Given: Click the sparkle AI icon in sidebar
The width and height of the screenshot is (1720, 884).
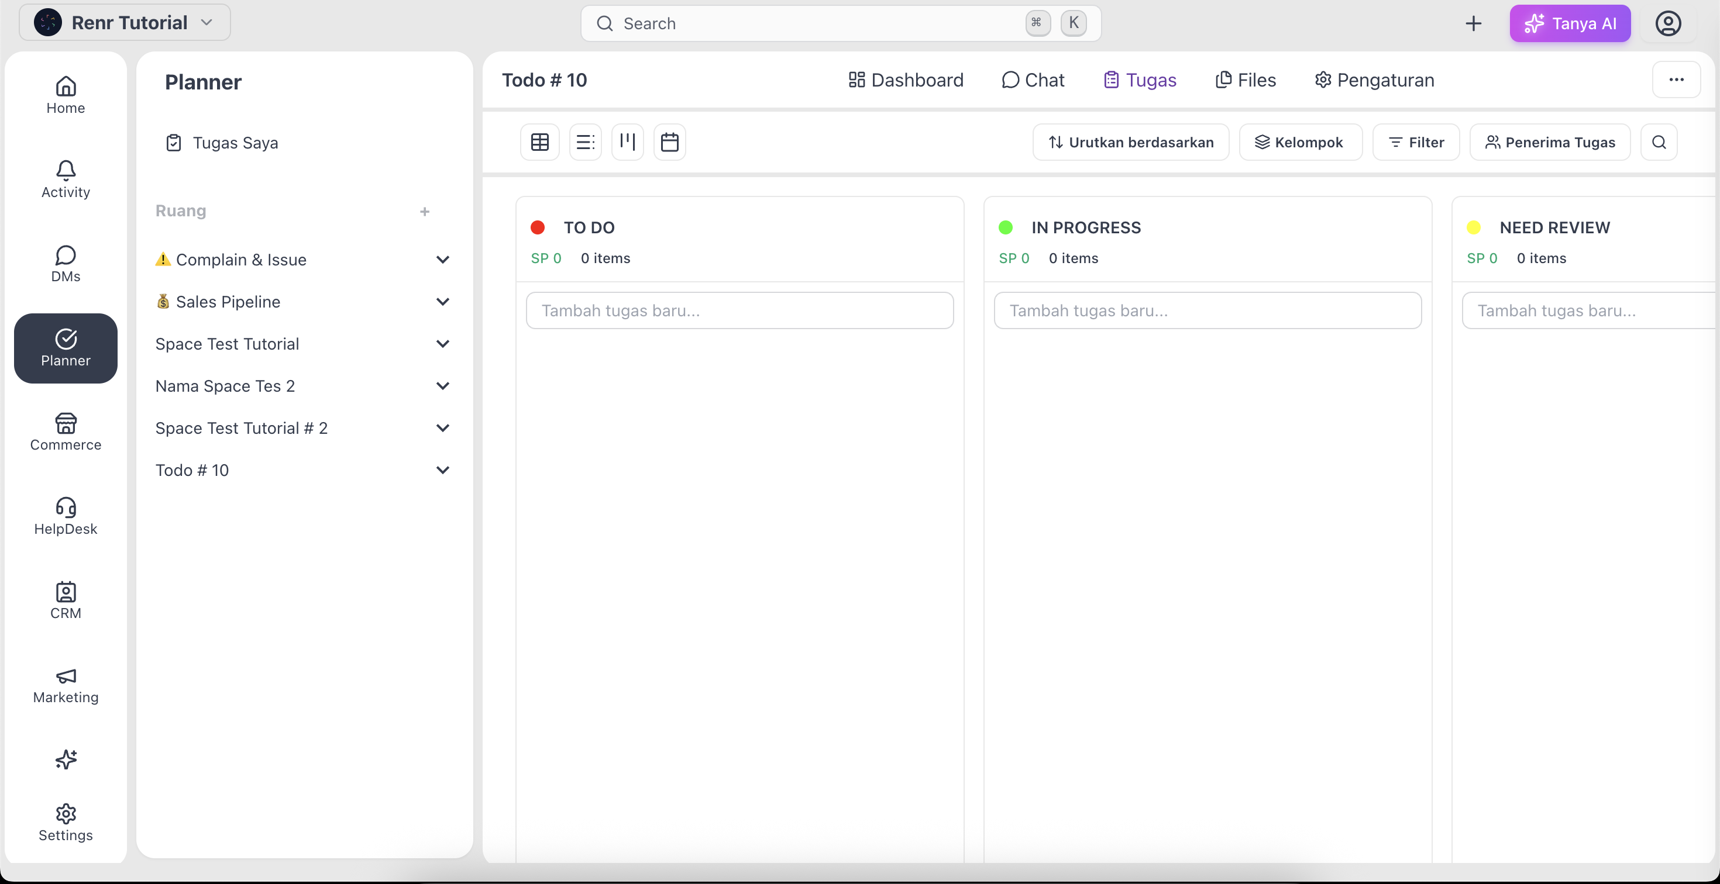Looking at the screenshot, I should (66, 759).
